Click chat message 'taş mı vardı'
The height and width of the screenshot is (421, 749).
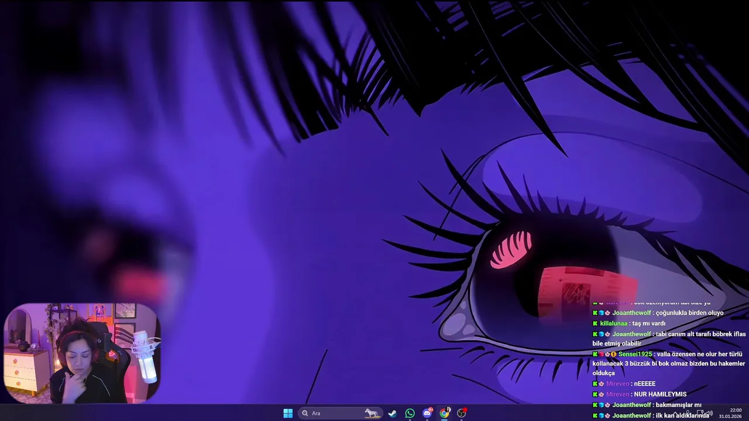click(648, 323)
